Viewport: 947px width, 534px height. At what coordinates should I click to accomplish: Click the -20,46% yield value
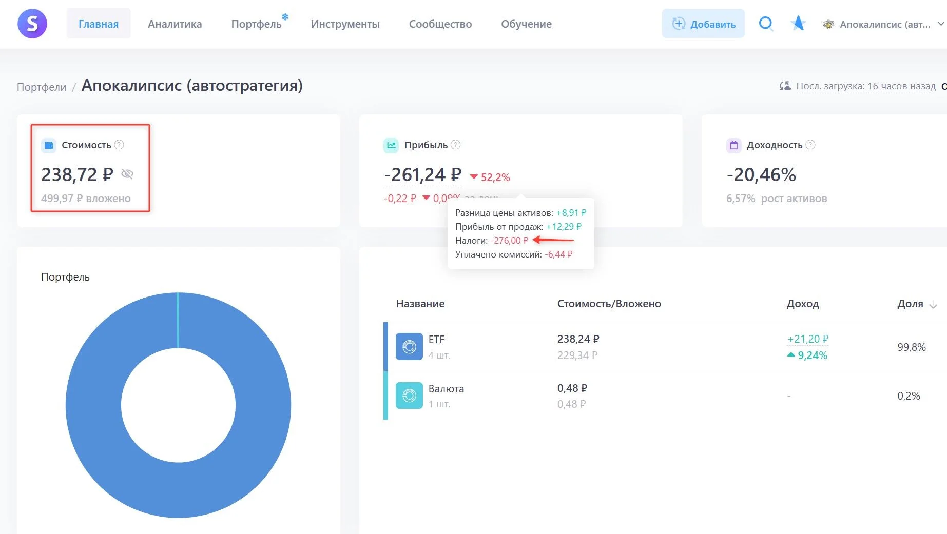point(761,175)
